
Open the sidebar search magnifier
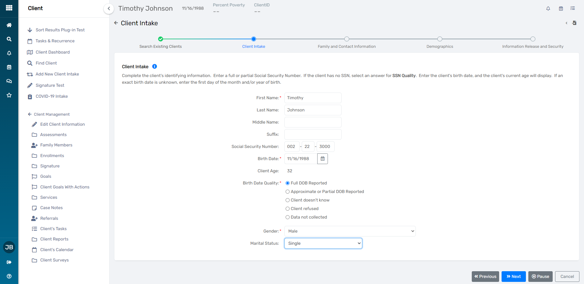[9, 39]
